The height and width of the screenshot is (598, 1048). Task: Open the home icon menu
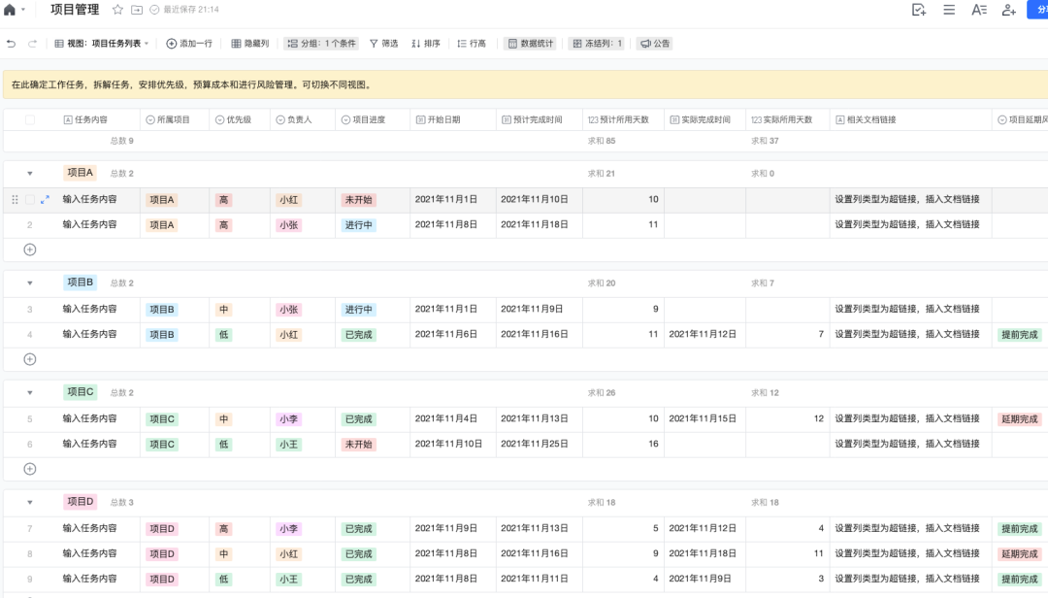coord(10,10)
